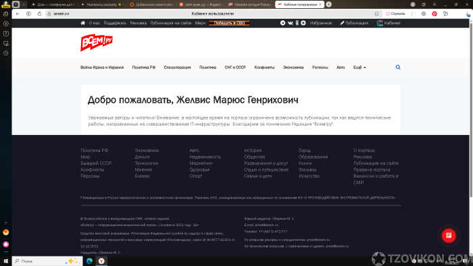Click the Windows taskbar search box
Image resolution: width=473 pixels, height=266 pixels.
pyautogui.click(x=47, y=261)
